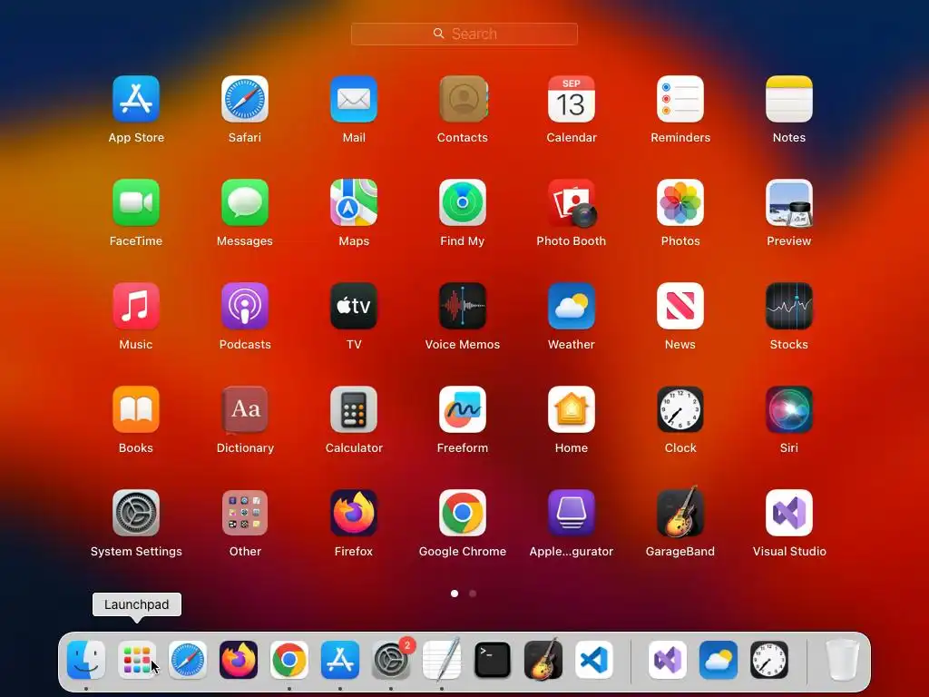The height and width of the screenshot is (697, 929).
Task: Open the Home app
Action: pyautogui.click(x=572, y=409)
